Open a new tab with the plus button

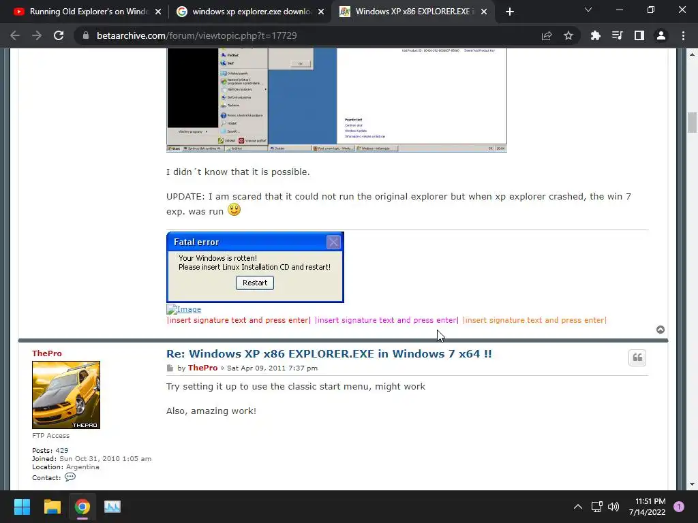click(x=510, y=12)
